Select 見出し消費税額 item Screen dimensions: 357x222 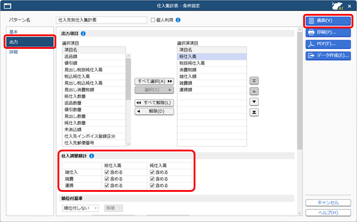coord(94,90)
